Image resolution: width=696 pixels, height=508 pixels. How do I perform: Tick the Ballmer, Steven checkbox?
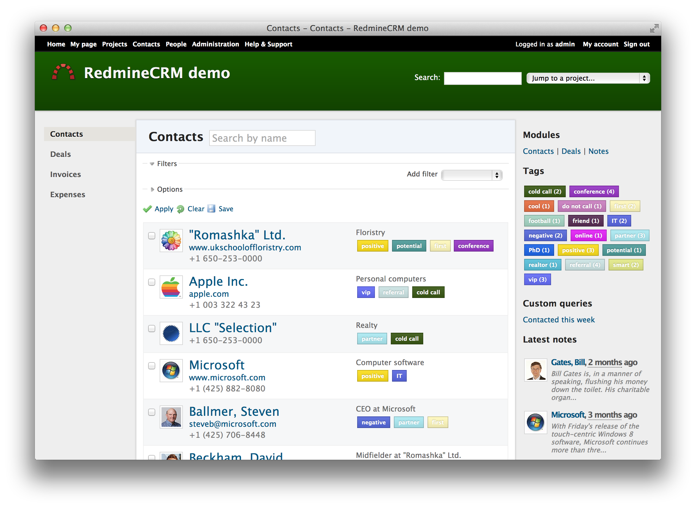(151, 412)
